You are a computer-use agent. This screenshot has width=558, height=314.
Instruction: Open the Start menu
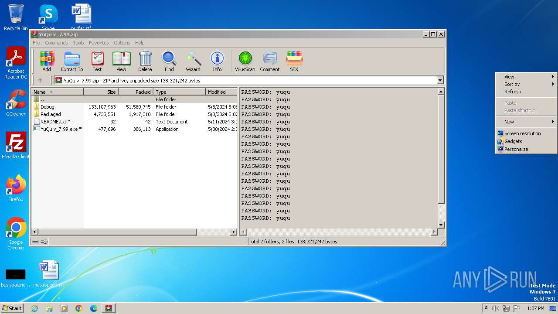(12, 308)
